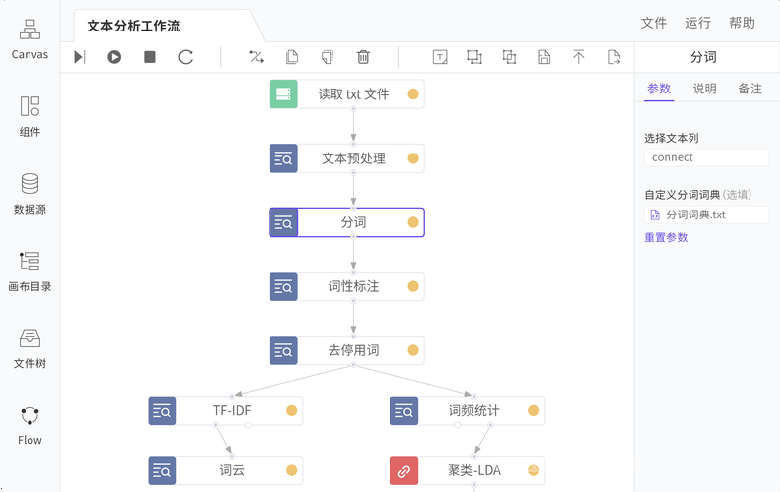This screenshot has height=492, width=780.
Task: Switch to the 备注 tab
Action: point(750,89)
